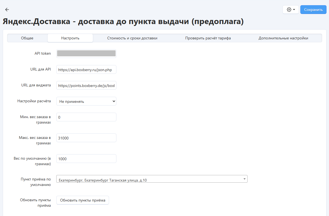Switch to the Дополнительные настройки tab
Image resolution: width=329 pixels, height=216 pixels.
283,38
